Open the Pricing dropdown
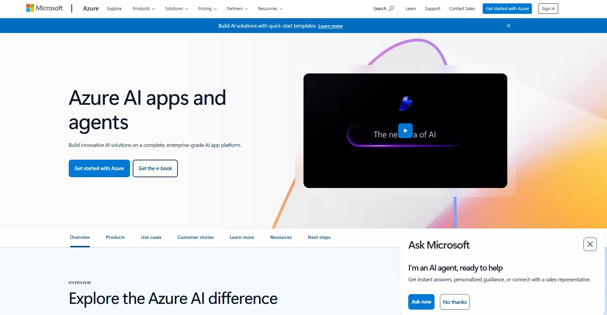This screenshot has width=607, height=315. point(207,8)
